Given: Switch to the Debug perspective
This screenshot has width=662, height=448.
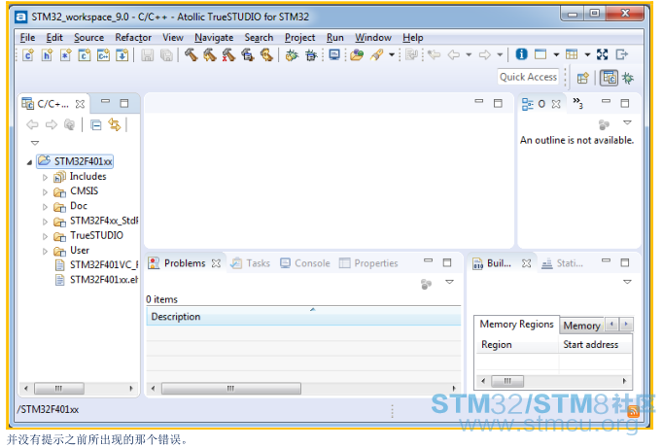Looking at the screenshot, I should pyautogui.click(x=628, y=78).
